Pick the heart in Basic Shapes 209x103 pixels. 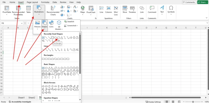coord(62,74)
